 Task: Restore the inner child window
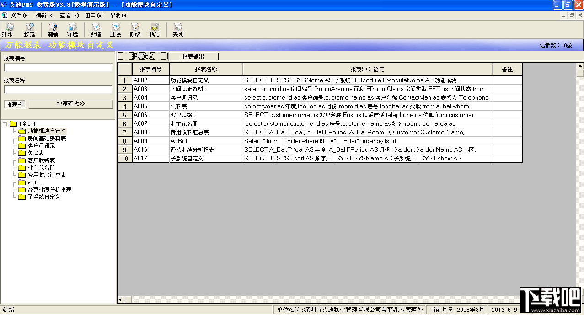point(572,15)
